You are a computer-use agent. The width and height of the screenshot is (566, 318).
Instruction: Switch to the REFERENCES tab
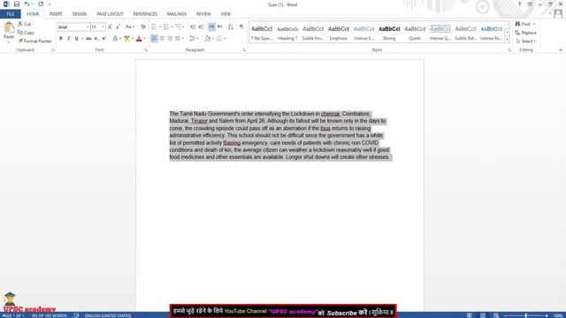click(x=145, y=14)
